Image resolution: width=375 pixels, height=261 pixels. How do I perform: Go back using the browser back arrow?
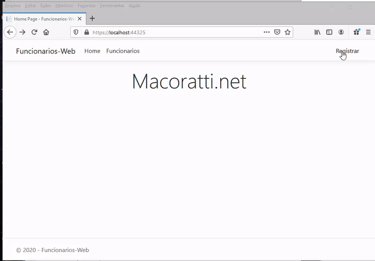(x=10, y=32)
